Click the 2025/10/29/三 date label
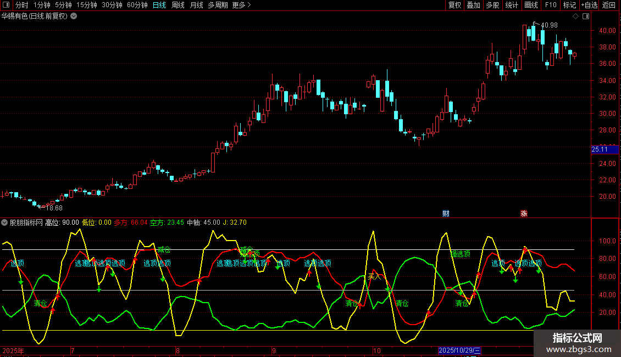 pos(459,350)
